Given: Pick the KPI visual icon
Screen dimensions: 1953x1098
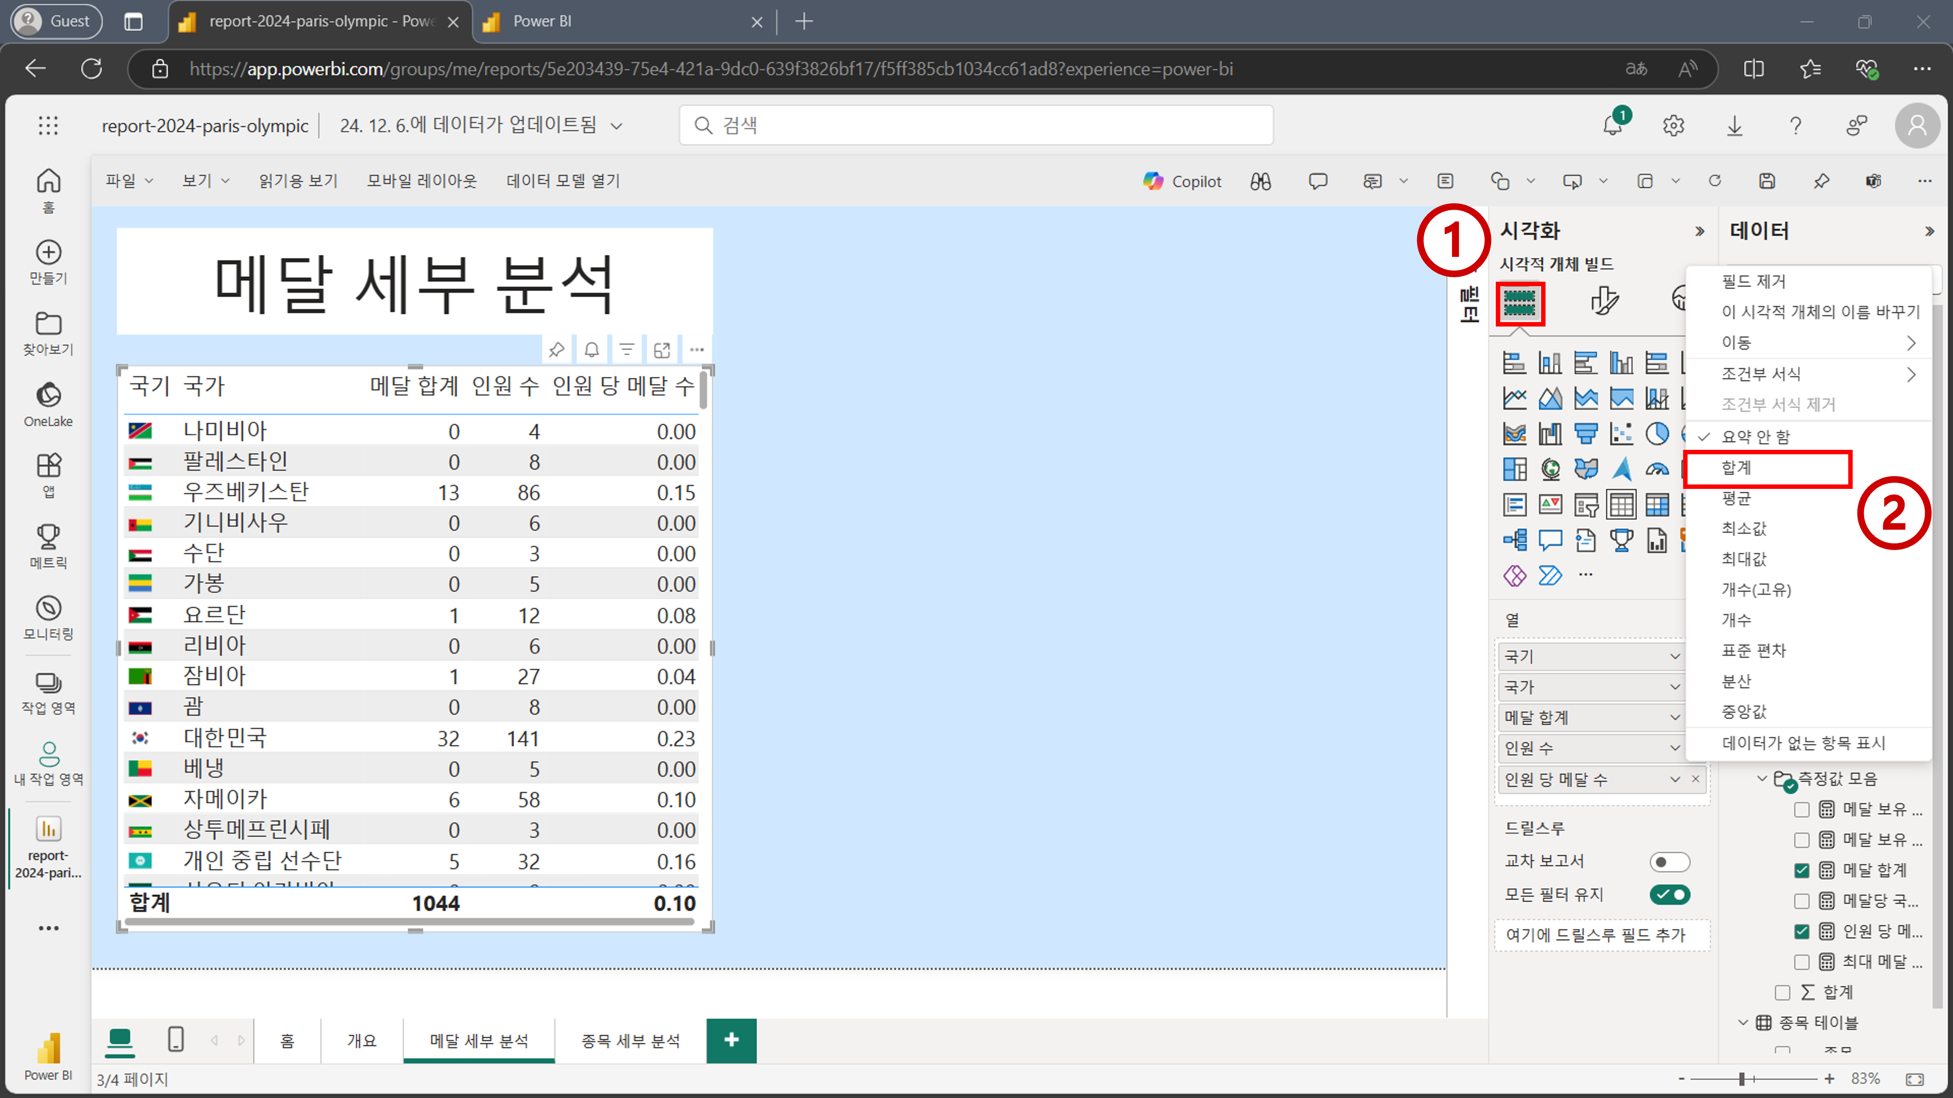Looking at the screenshot, I should (1550, 504).
